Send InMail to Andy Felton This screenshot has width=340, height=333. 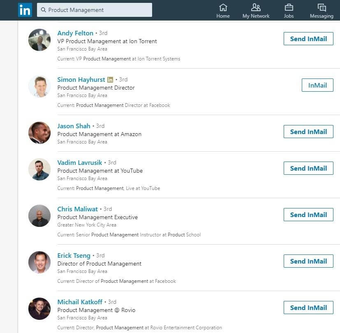[308, 39]
